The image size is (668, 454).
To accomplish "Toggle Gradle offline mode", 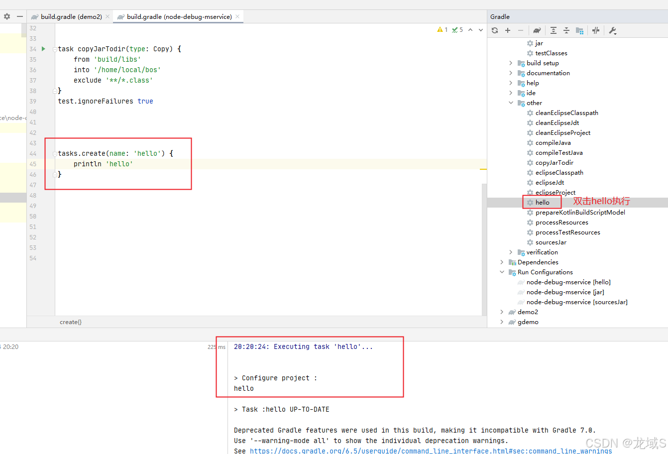I will click(596, 30).
